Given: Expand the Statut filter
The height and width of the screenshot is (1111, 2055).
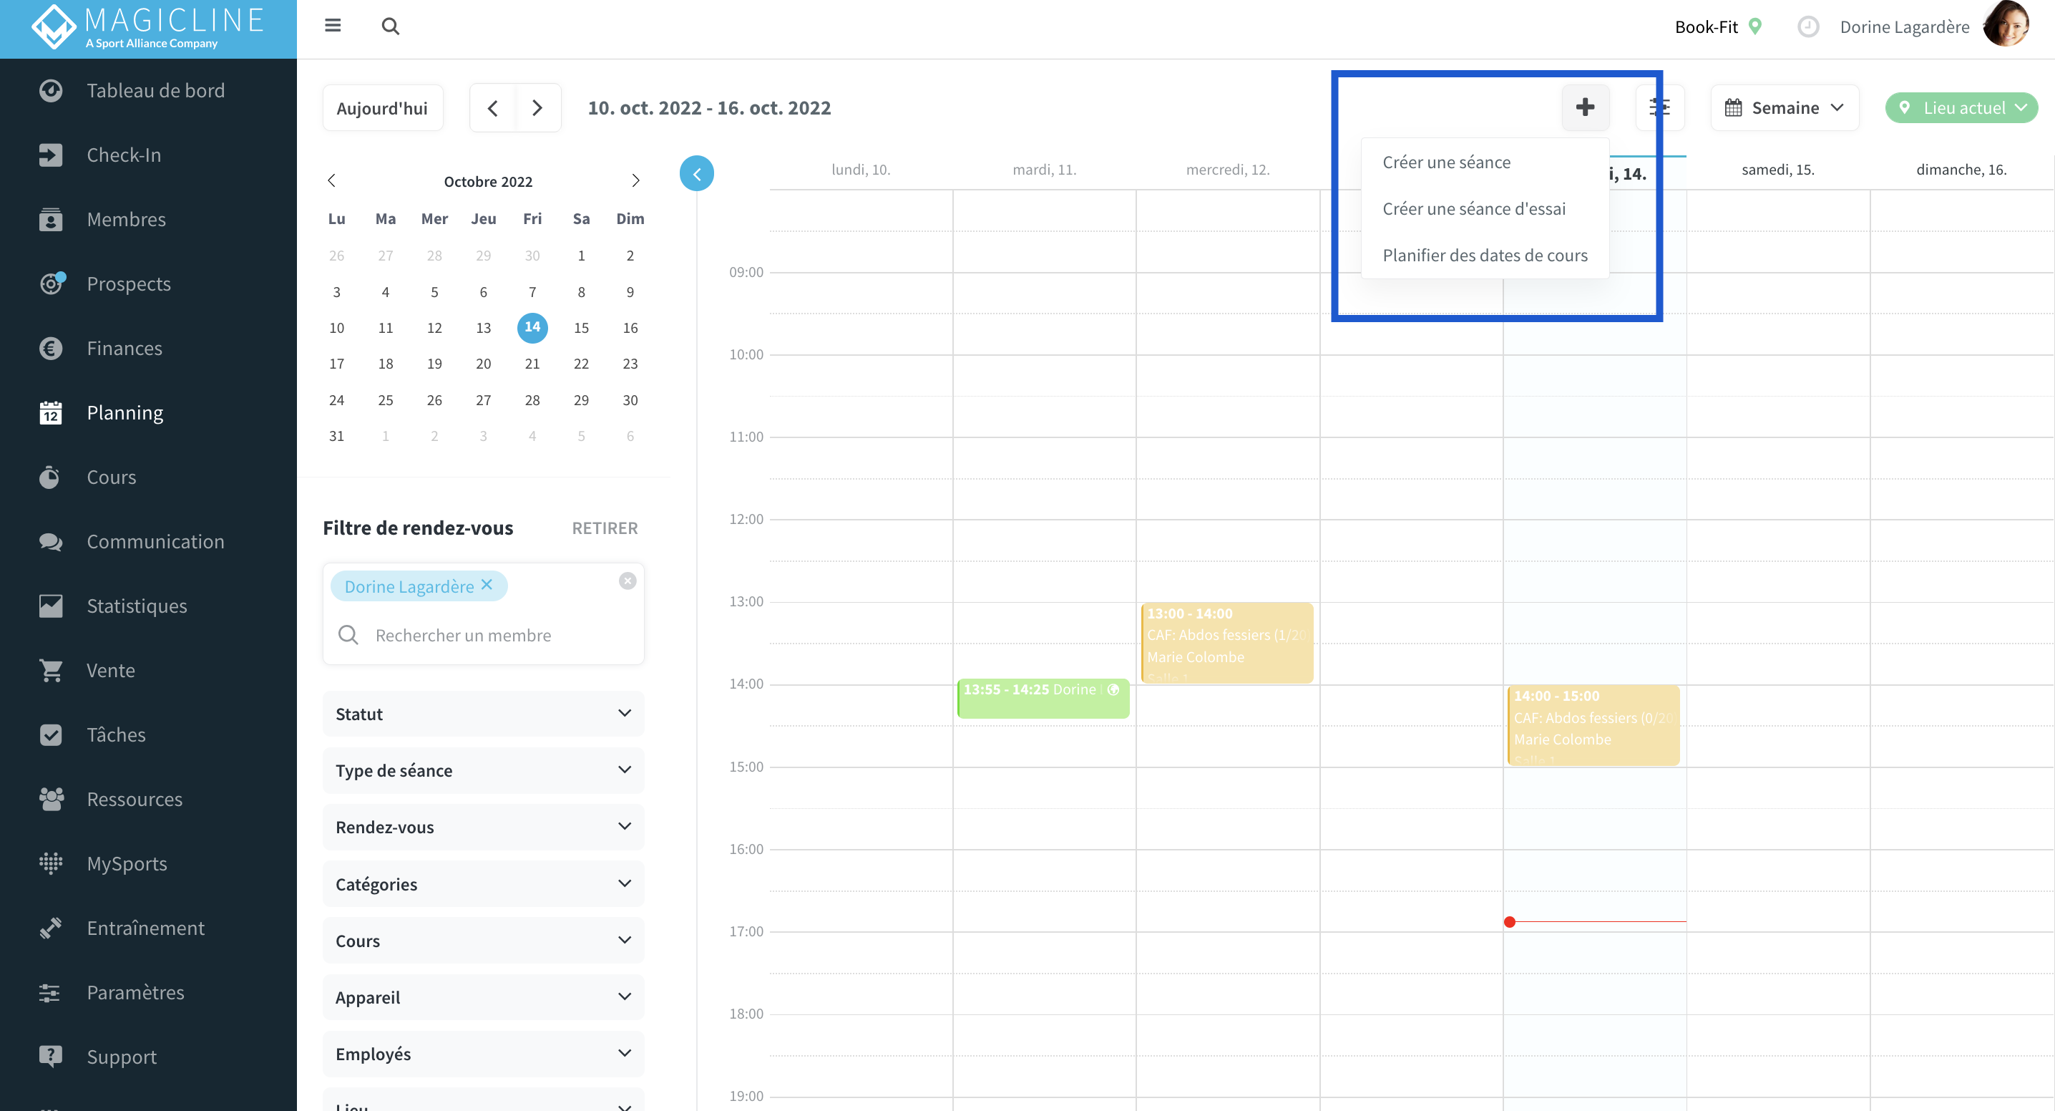Looking at the screenshot, I should (x=484, y=714).
